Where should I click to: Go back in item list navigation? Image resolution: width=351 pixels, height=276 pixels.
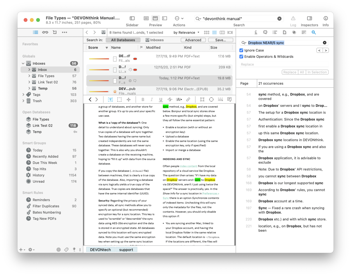tap(87, 33)
